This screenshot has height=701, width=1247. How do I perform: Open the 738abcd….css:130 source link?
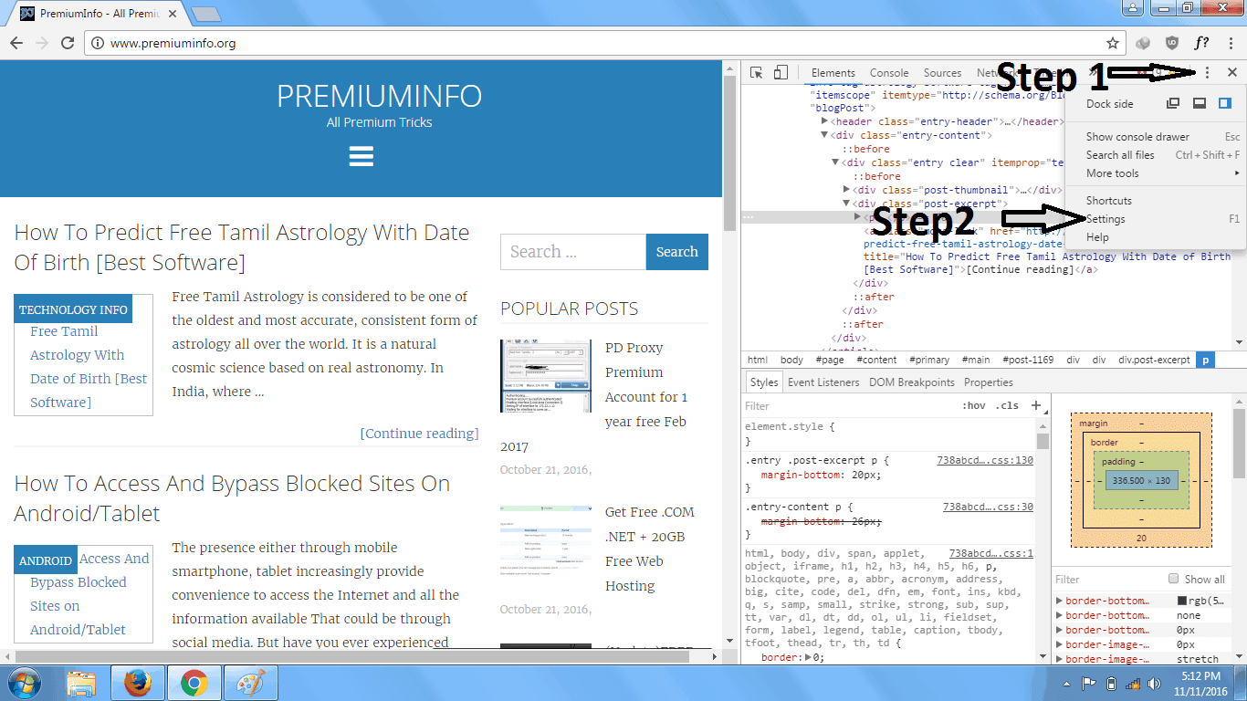(x=985, y=461)
